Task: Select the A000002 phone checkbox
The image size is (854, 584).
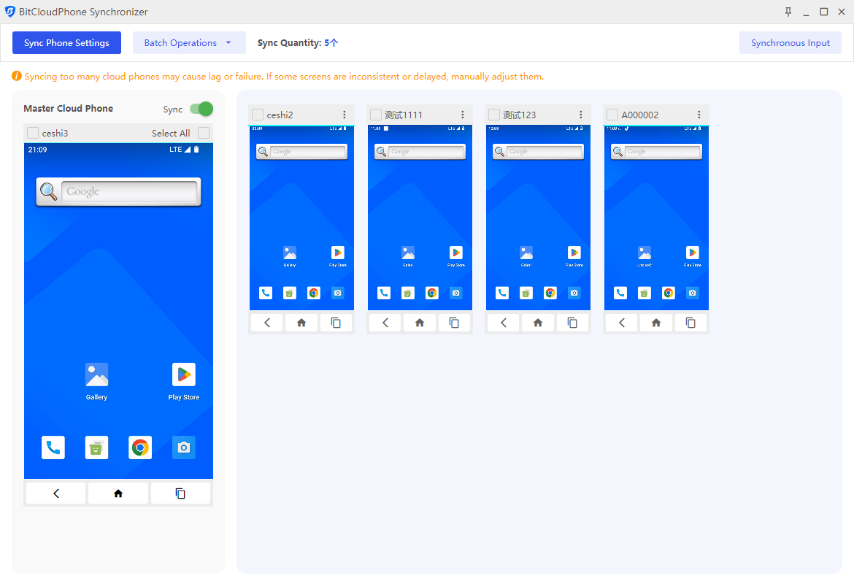Action: [612, 115]
